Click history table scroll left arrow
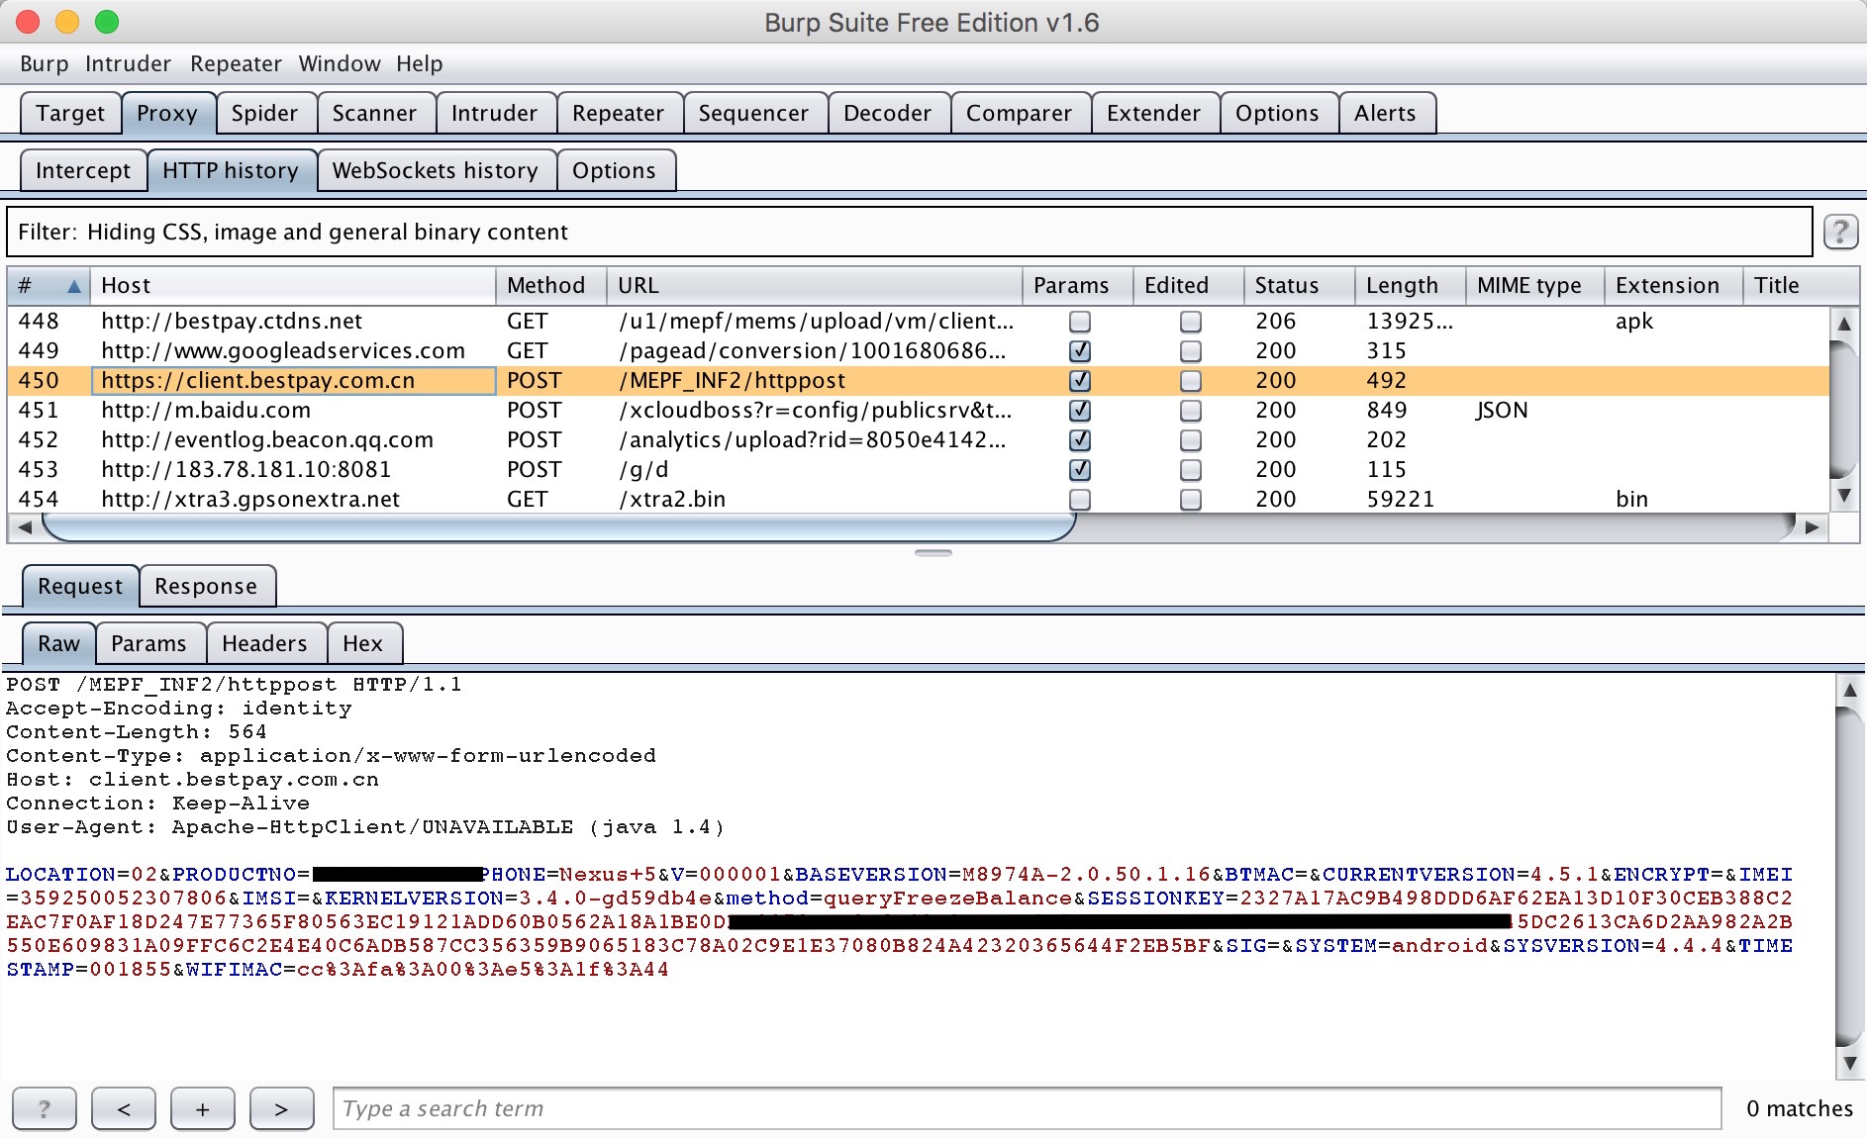 [25, 527]
